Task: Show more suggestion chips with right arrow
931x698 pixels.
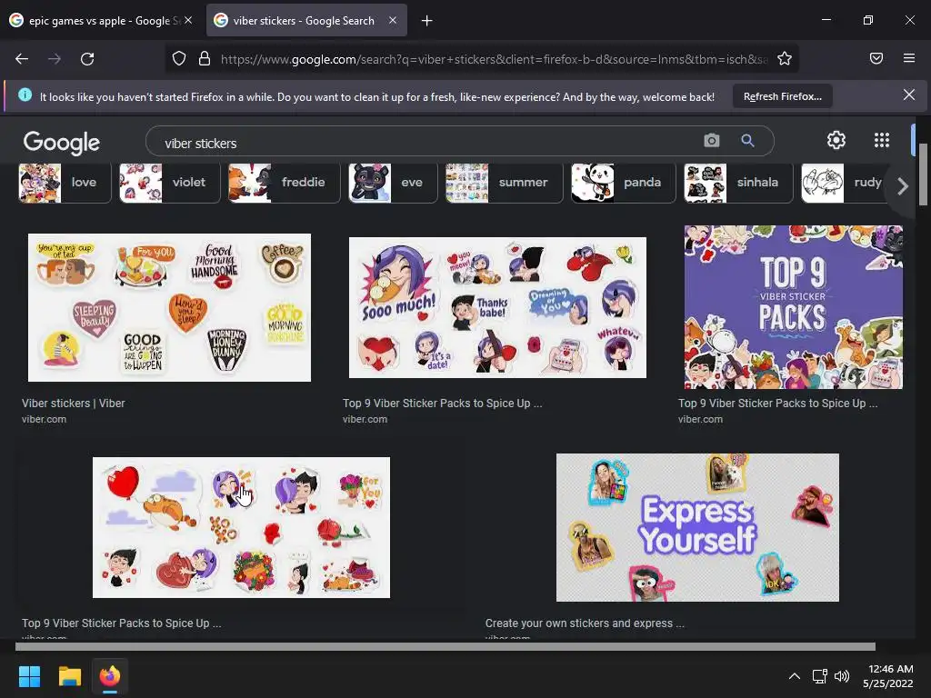Action: coord(903,185)
